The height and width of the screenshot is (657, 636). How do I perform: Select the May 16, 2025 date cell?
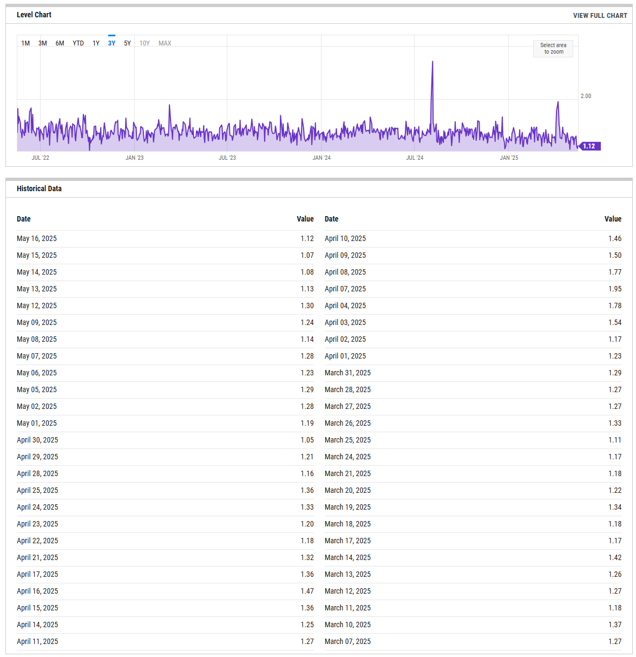coord(37,239)
